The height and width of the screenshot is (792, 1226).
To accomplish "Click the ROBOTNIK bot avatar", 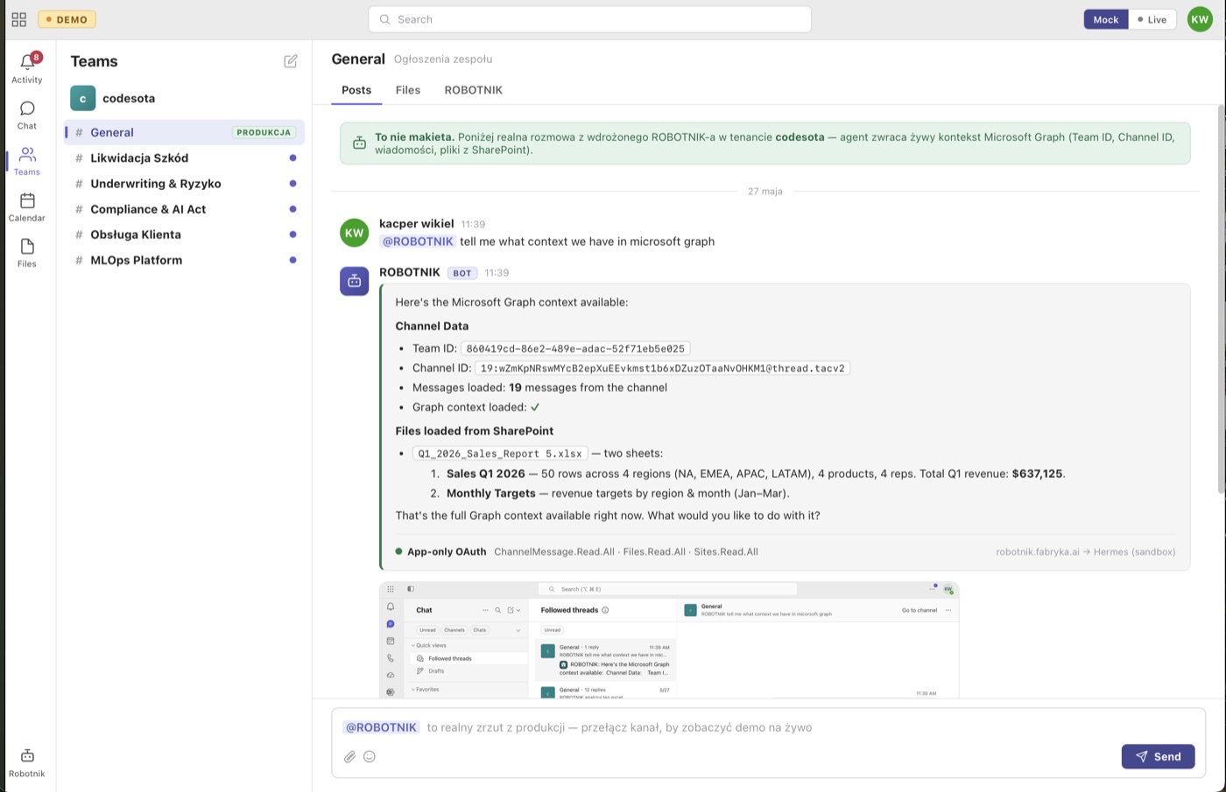I will click(x=355, y=281).
